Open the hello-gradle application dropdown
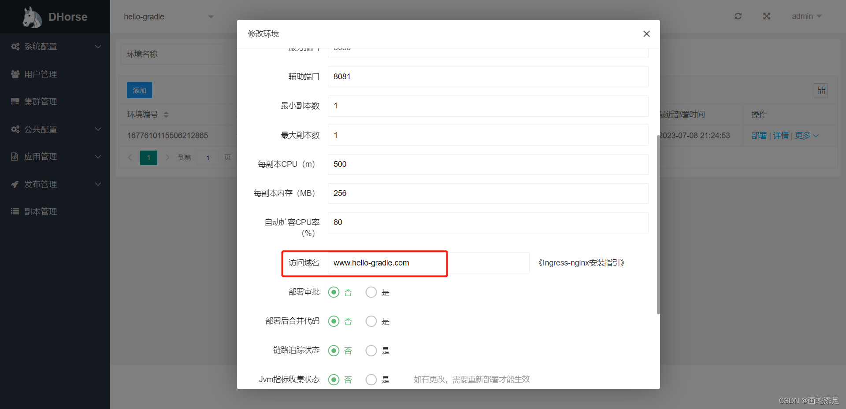 pos(169,17)
